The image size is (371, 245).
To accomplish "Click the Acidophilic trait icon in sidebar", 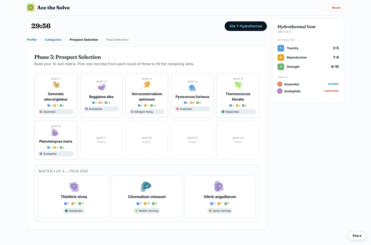I will 280,91.
